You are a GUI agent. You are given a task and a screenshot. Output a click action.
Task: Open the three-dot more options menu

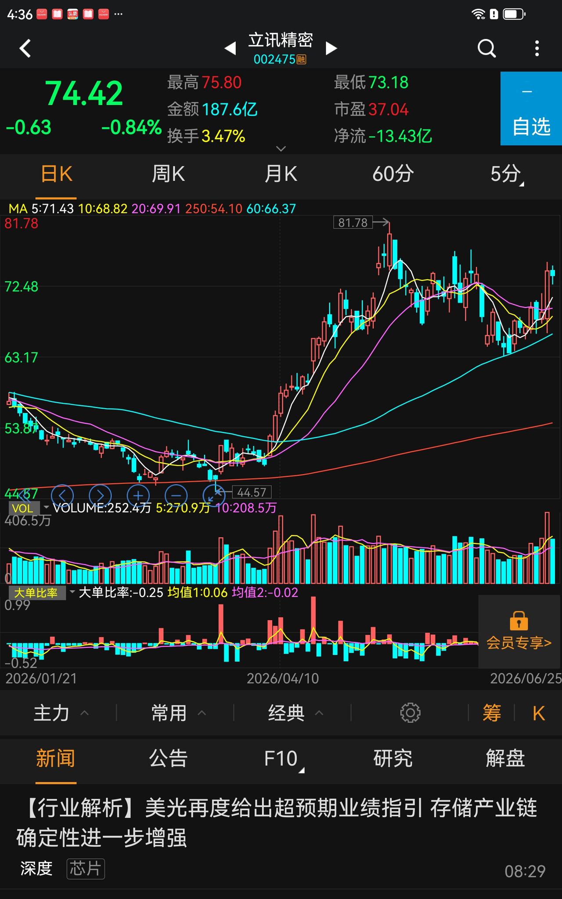(537, 48)
